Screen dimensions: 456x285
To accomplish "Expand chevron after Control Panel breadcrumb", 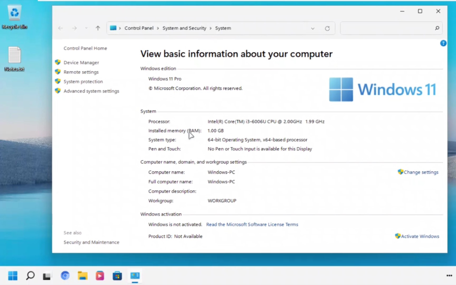I will tap(158, 28).
